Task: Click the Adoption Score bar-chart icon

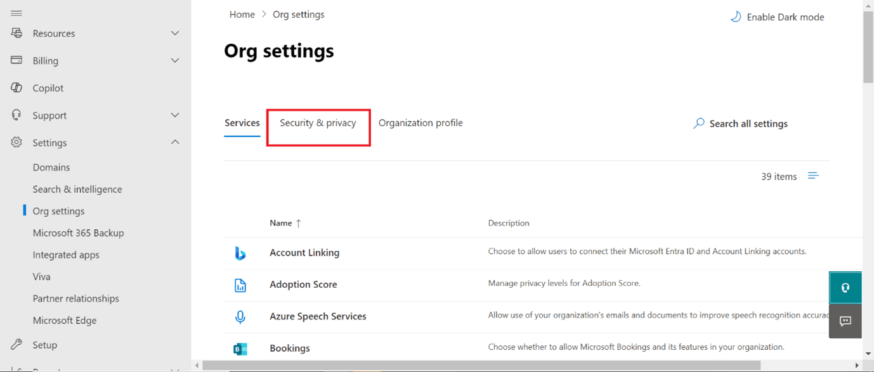Action: point(240,285)
